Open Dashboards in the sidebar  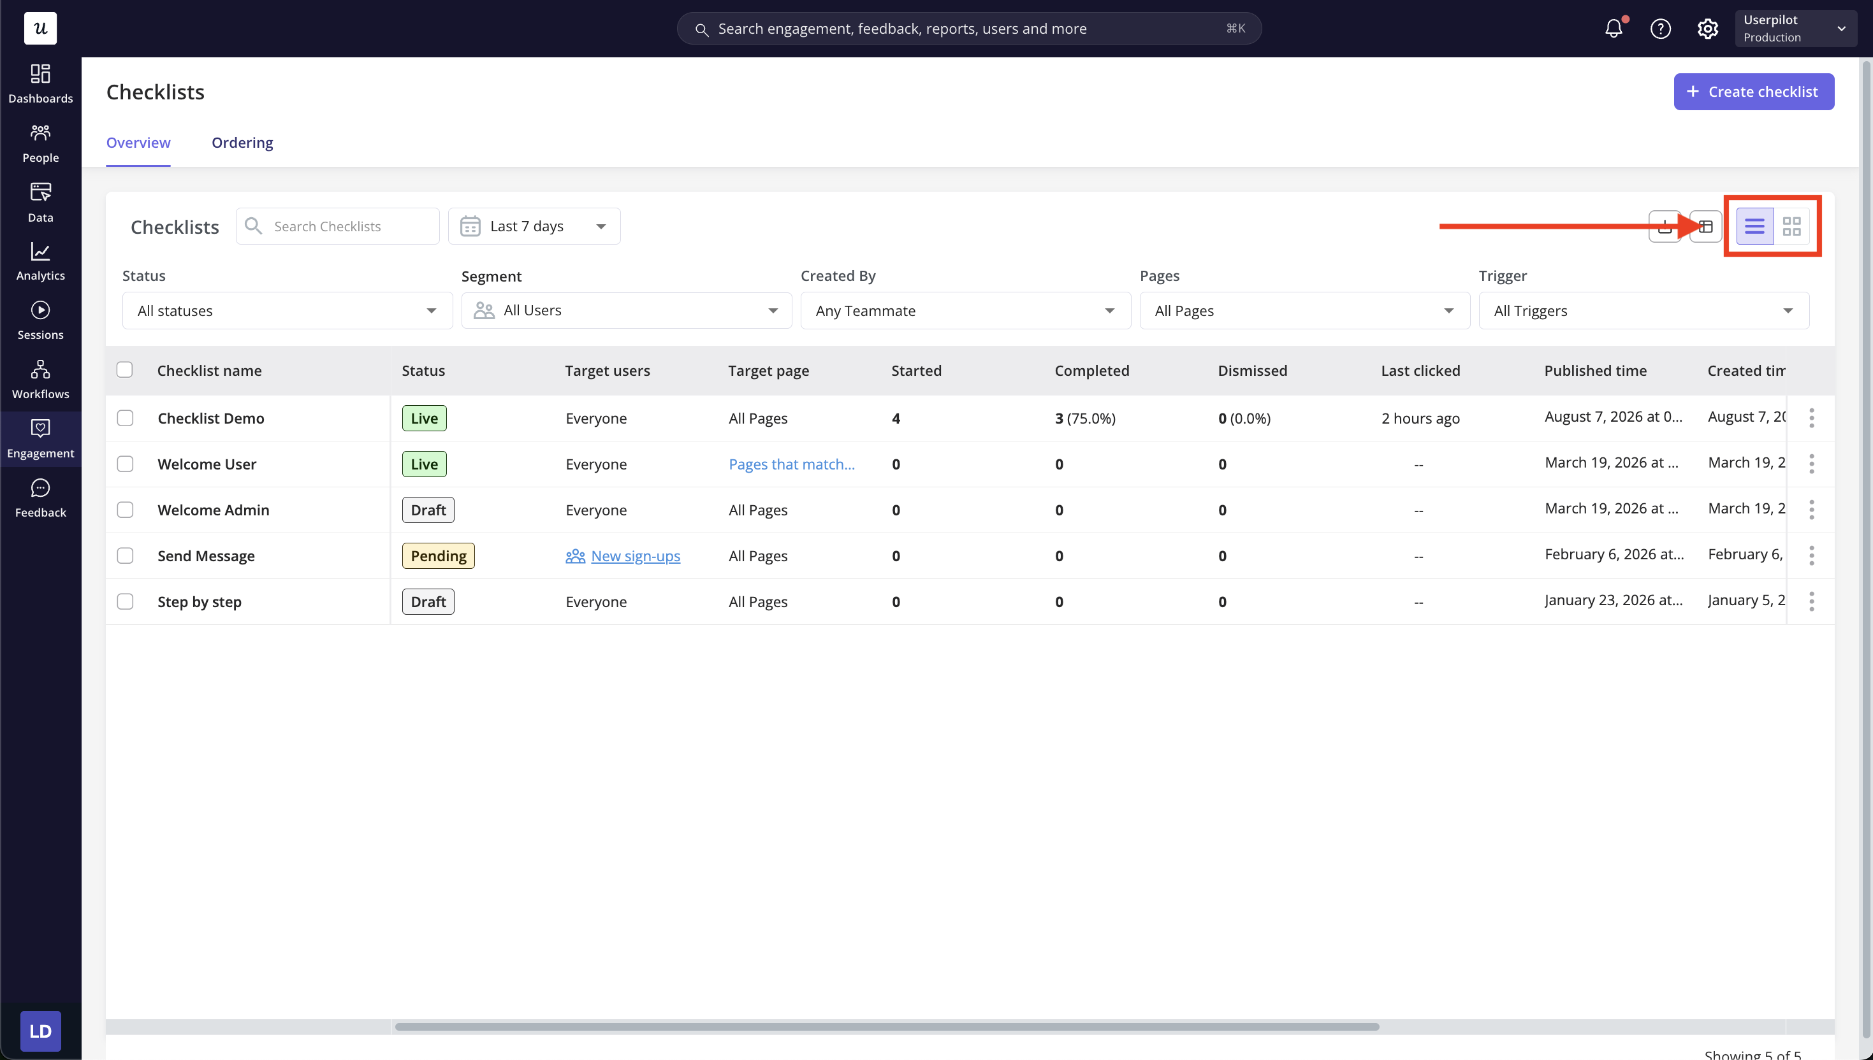point(40,83)
